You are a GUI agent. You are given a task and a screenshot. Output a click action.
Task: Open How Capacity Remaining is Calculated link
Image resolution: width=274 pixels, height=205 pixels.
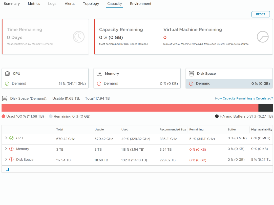tap(244, 98)
